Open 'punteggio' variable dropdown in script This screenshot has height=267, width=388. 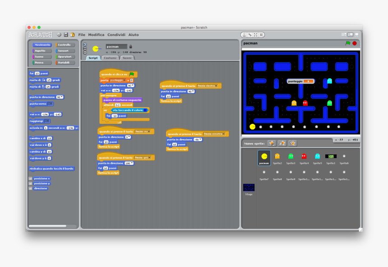coord(118,80)
